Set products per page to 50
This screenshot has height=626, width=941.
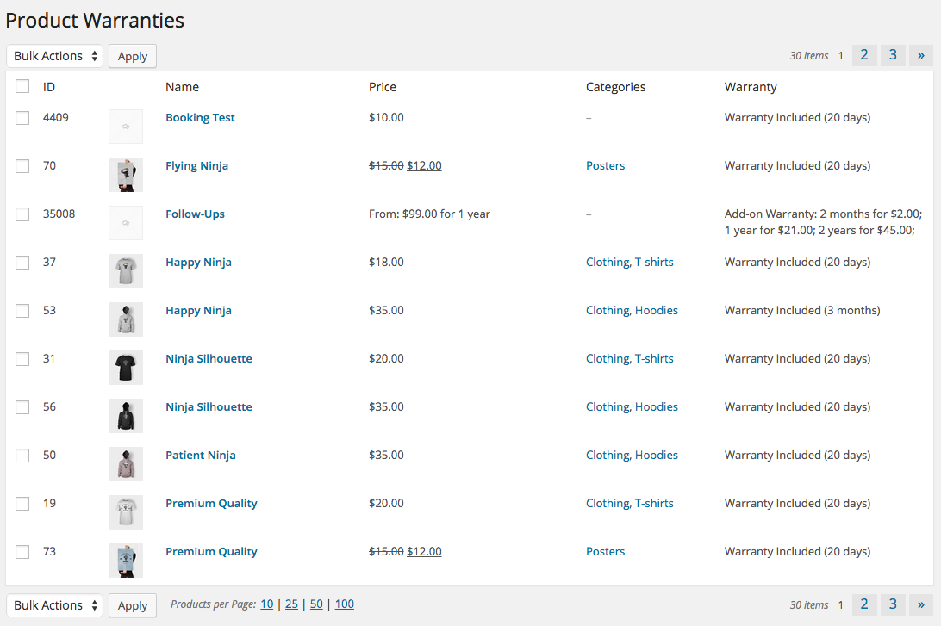point(316,604)
